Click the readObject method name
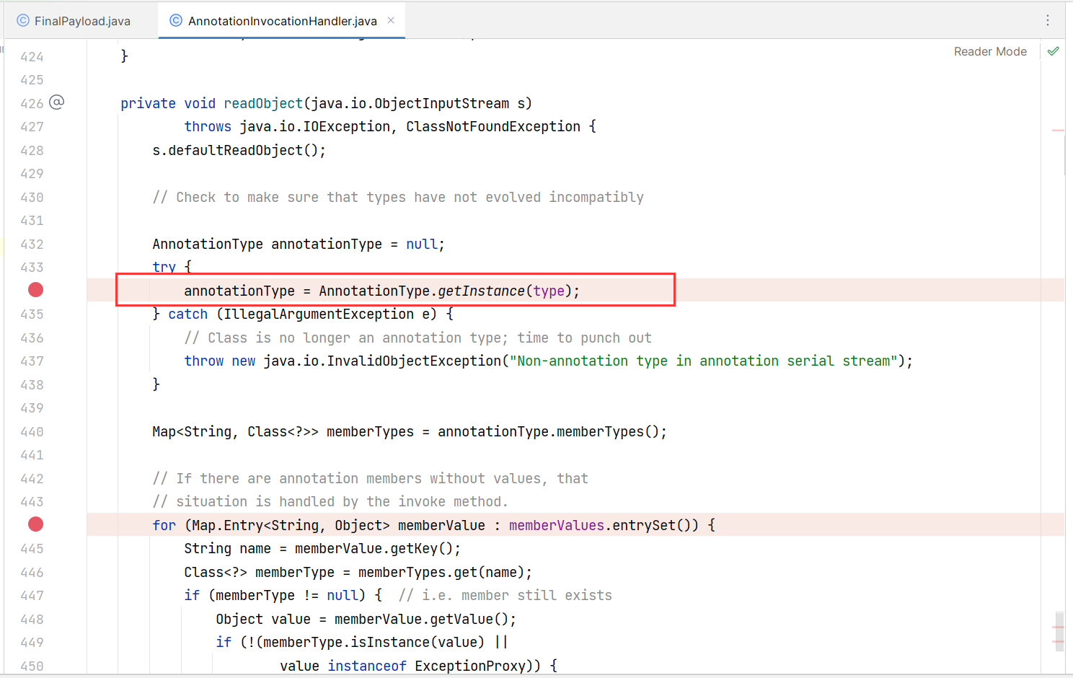The height and width of the screenshot is (678, 1073). coord(262,103)
